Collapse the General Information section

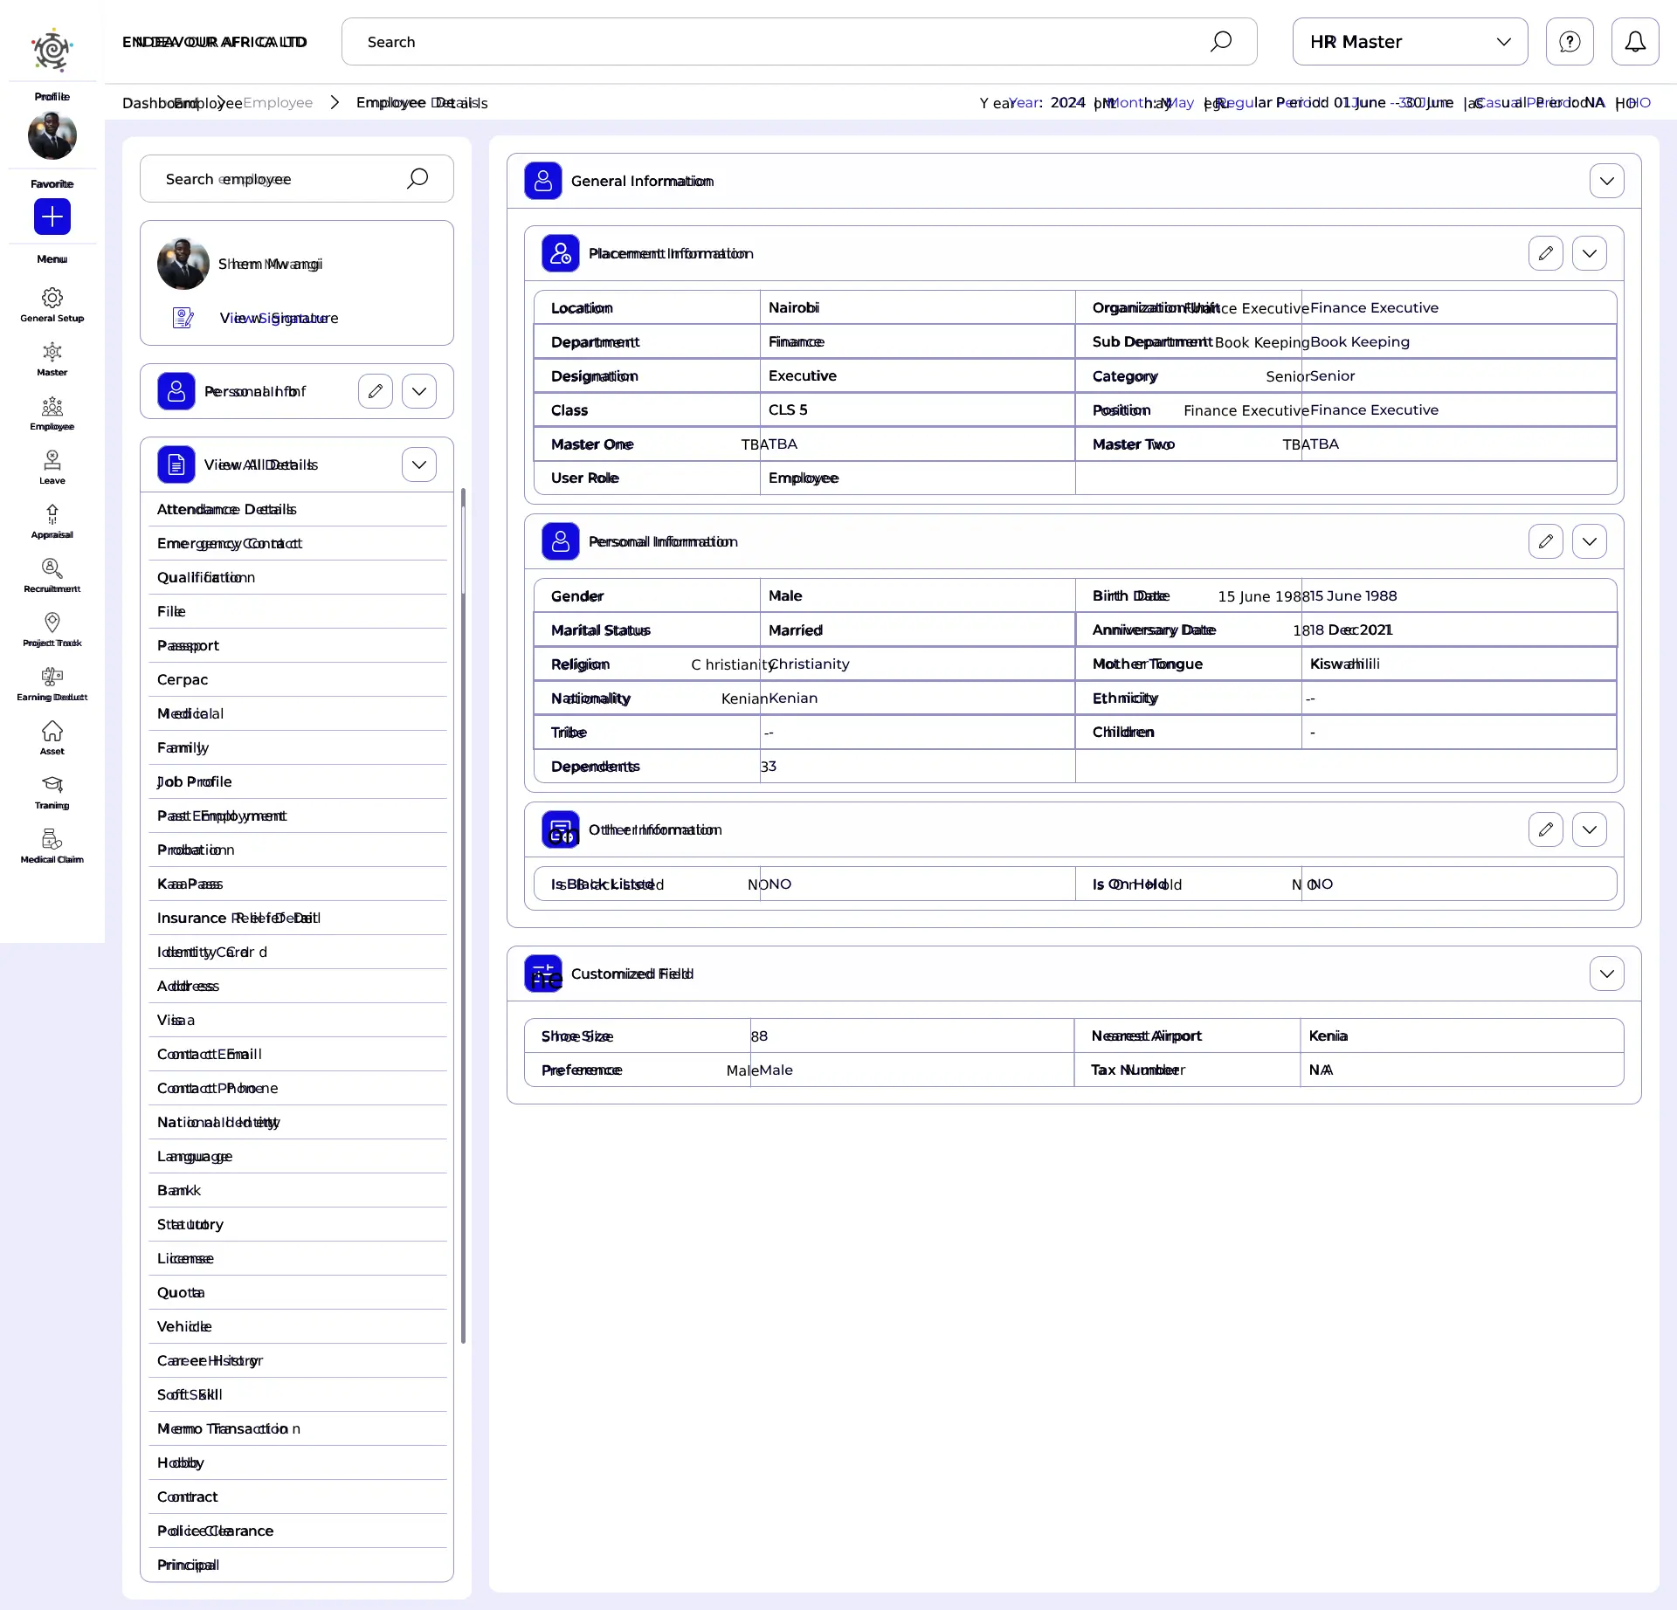pyautogui.click(x=1606, y=181)
